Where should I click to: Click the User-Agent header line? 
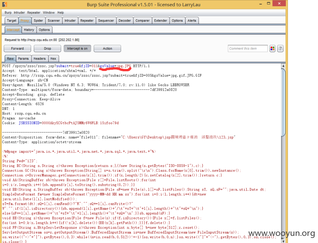[x=96, y=85]
